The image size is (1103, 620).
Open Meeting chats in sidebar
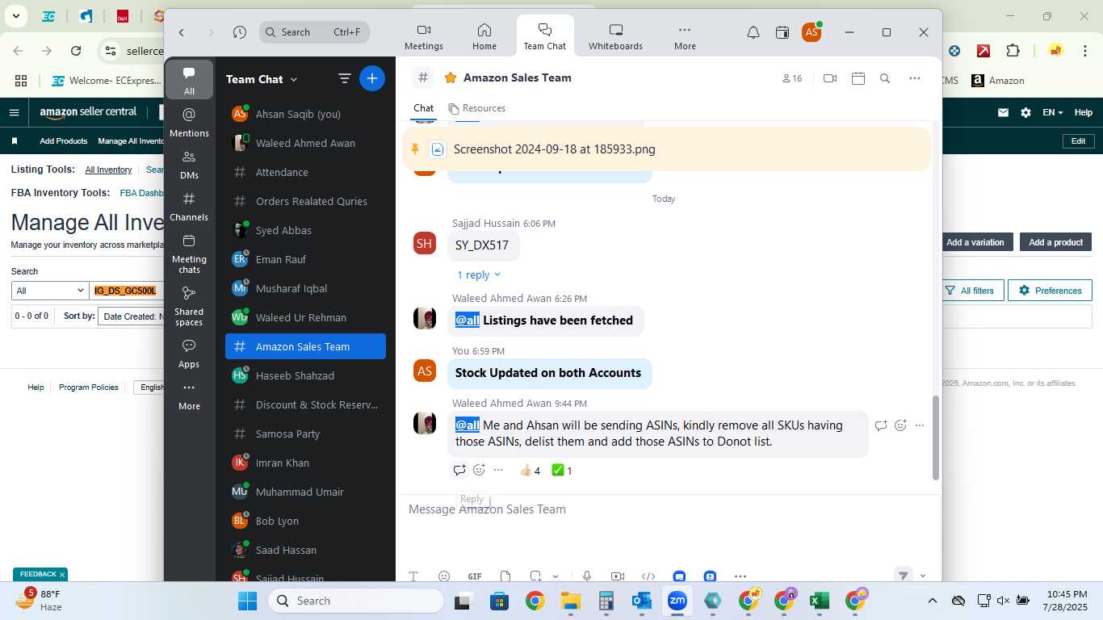pyautogui.click(x=189, y=253)
